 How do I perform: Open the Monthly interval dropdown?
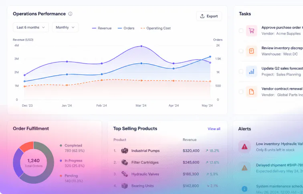[x=65, y=27]
